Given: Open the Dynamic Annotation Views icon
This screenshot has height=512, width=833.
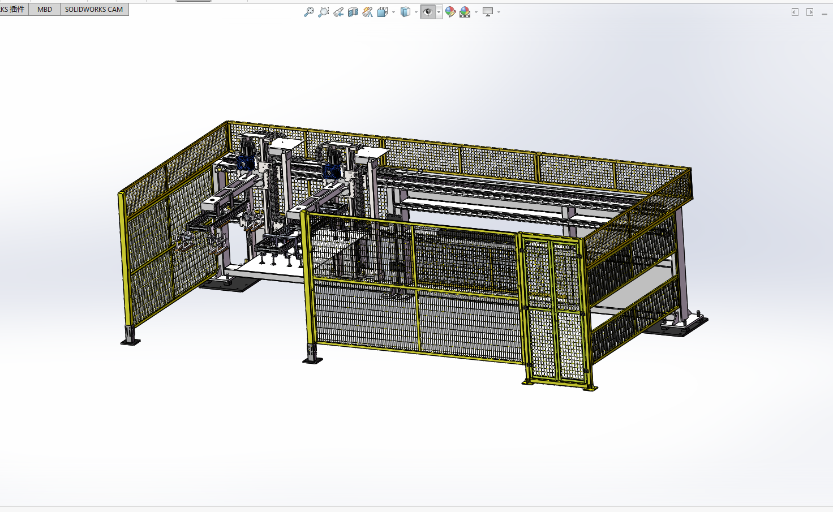Looking at the screenshot, I should [368, 12].
